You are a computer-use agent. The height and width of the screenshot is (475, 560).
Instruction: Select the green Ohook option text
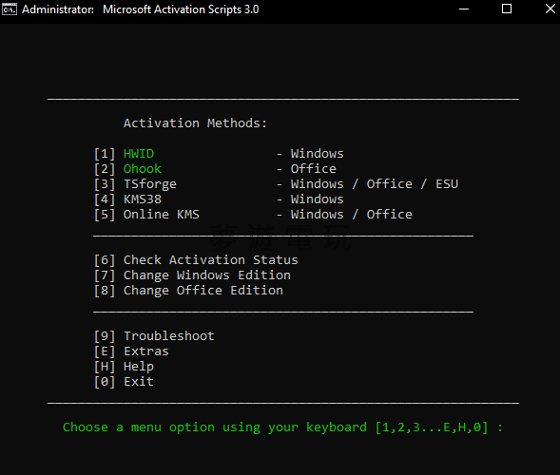[143, 169]
